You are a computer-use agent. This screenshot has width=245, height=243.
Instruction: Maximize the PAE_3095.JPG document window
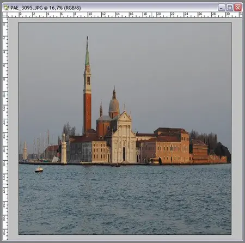click(x=230, y=8)
